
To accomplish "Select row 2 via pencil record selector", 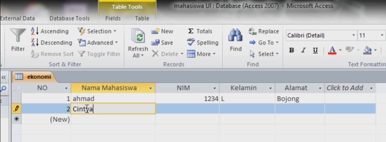I will (x=17, y=109).
